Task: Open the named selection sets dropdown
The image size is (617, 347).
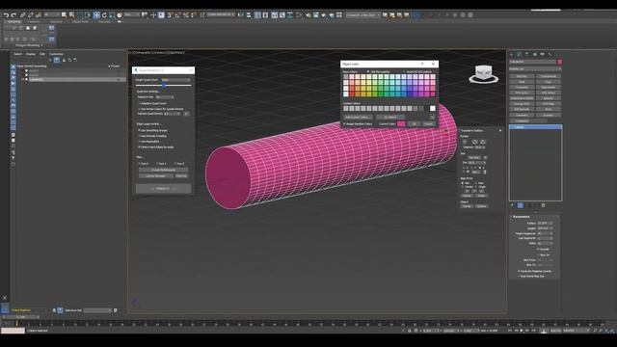Action: (x=221, y=15)
